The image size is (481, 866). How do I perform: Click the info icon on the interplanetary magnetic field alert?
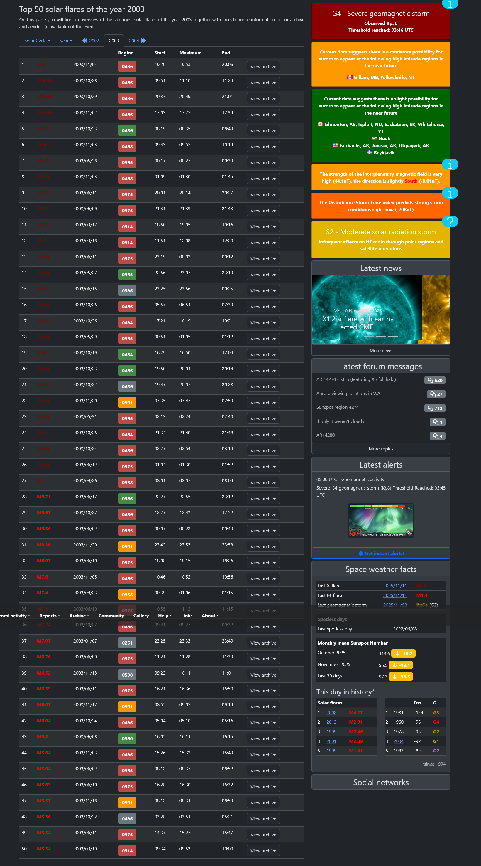tap(450, 164)
